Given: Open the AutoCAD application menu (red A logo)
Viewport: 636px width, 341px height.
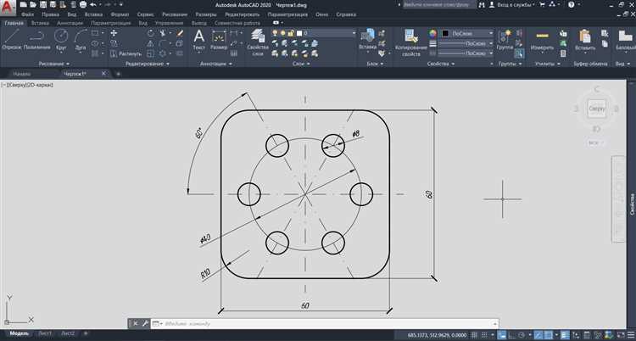Looking at the screenshot, I should pyautogui.click(x=8, y=7).
